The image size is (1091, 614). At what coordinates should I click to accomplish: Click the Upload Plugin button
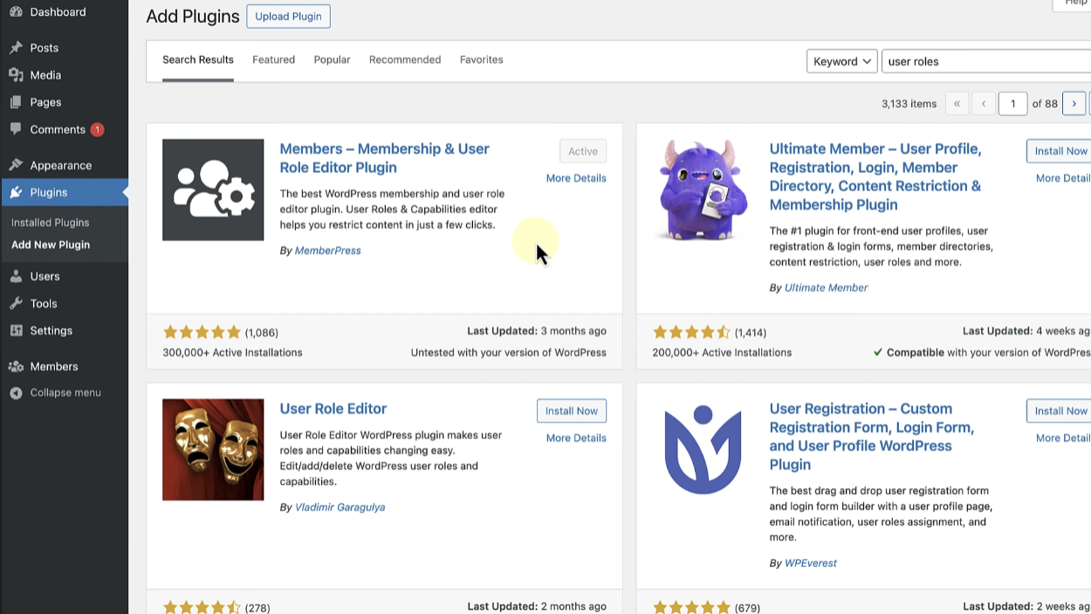(x=288, y=16)
